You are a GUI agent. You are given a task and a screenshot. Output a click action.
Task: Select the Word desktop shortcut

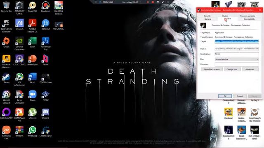coord(33,78)
